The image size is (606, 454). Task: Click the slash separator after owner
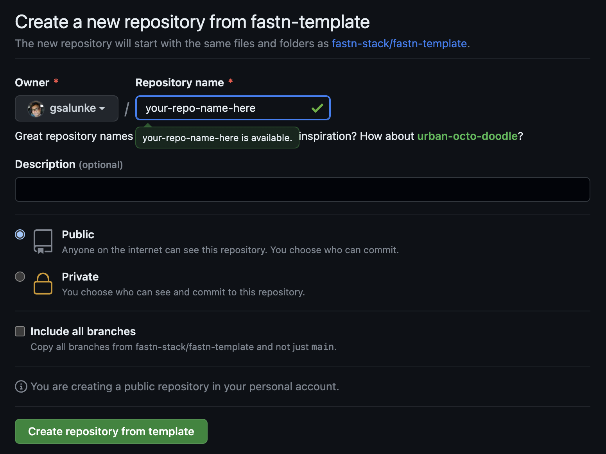(x=127, y=109)
